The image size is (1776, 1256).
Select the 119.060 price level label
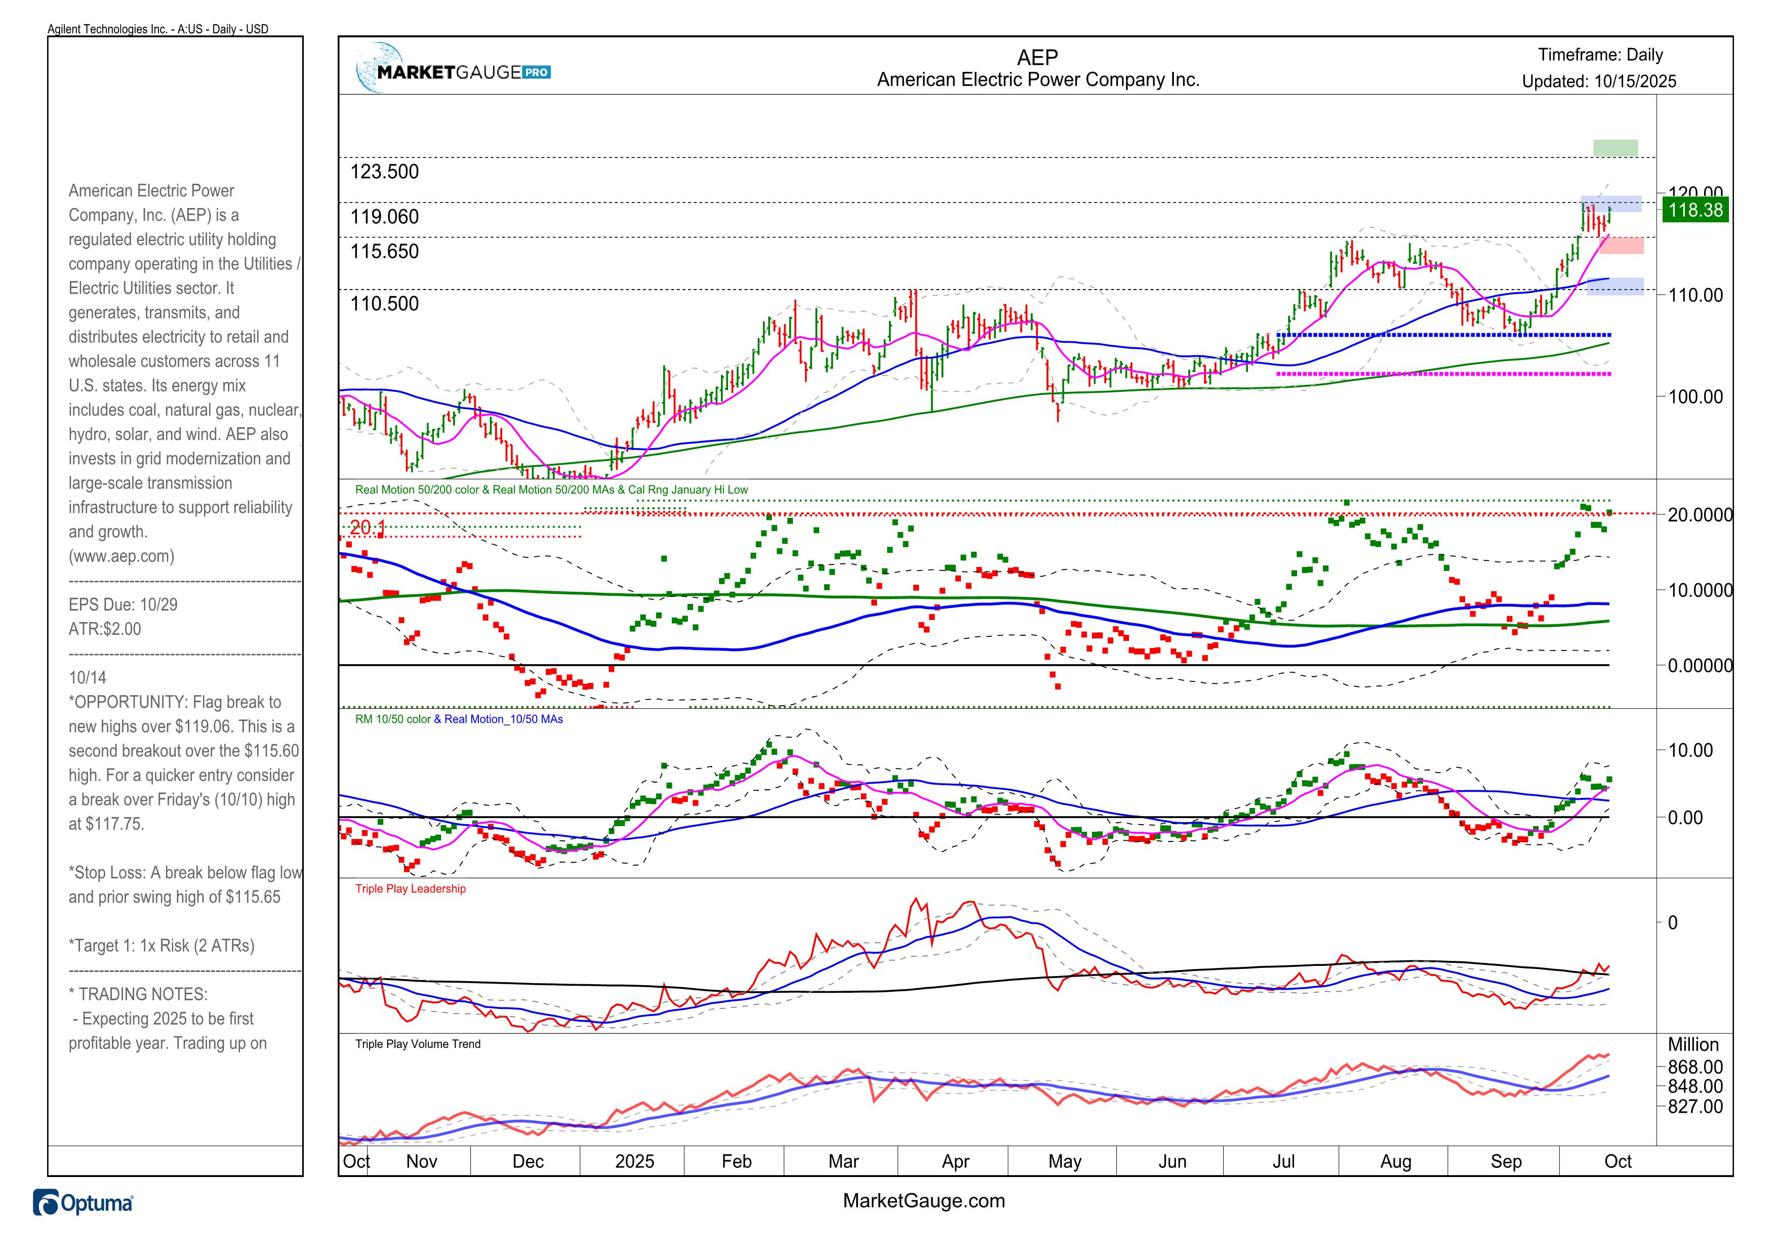click(x=384, y=217)
